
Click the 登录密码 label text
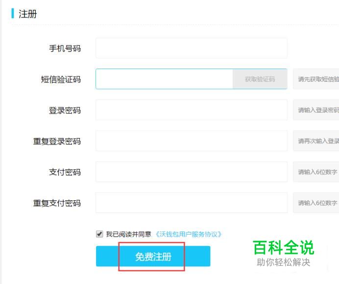click(x=65, y=110)
